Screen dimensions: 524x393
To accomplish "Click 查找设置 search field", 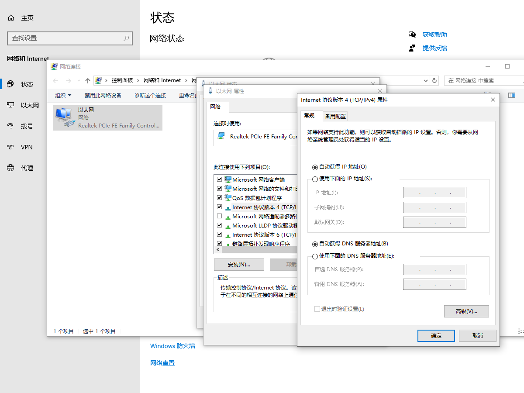I will (70, 38).
